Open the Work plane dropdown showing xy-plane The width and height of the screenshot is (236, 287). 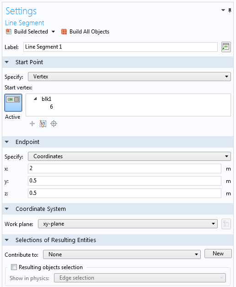(x=128, y=224)
